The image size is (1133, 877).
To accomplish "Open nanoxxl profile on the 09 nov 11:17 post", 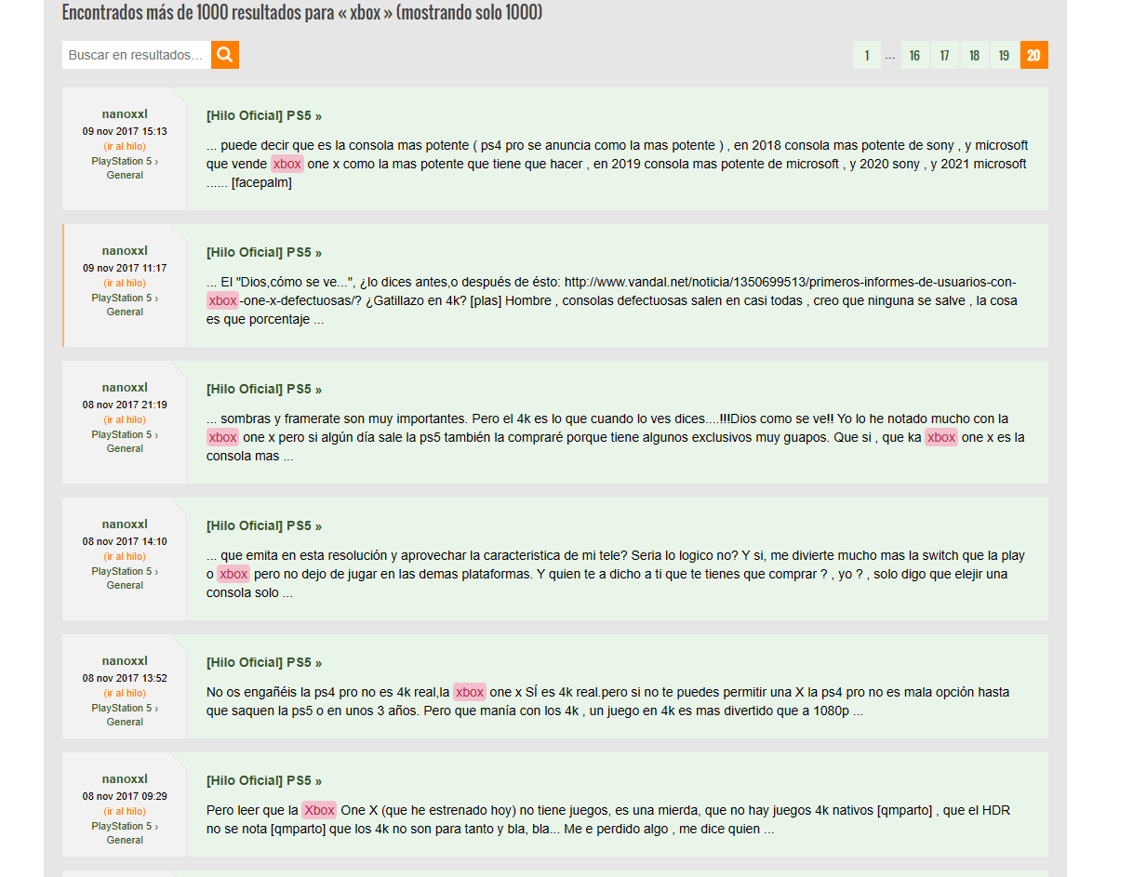I will (125, 251).
